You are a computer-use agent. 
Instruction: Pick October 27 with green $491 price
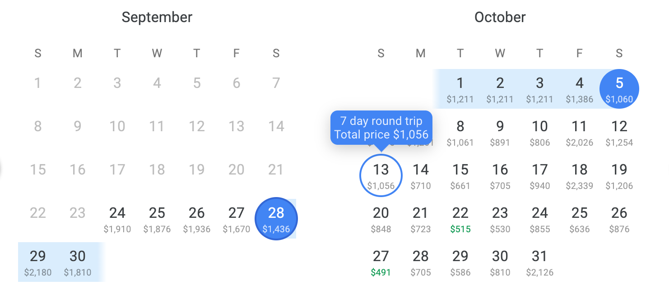click(x=381, y=262)
